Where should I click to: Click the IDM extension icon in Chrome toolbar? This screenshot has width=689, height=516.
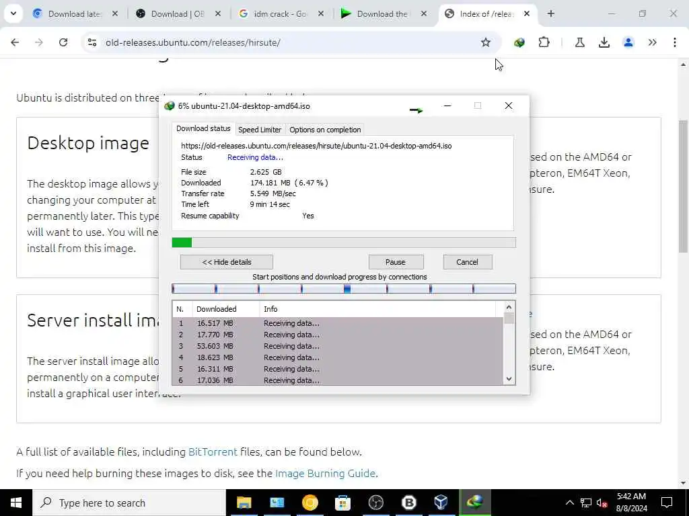(x=519, y=42)
